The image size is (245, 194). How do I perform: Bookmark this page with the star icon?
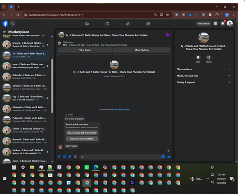(x=168, y=15)
